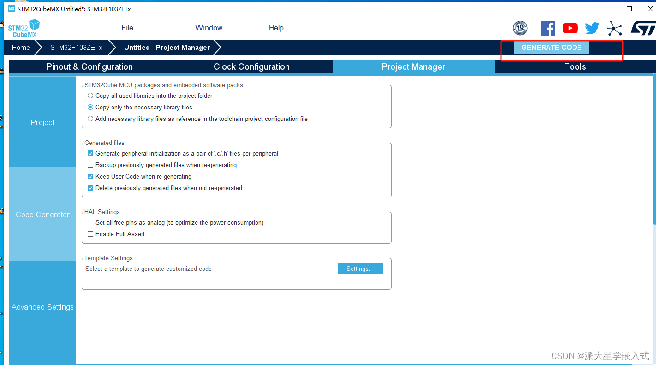The height and width of the screenshot is (365, 656).
Task: Switch to the Tools tab
Action: click(575, 67)
